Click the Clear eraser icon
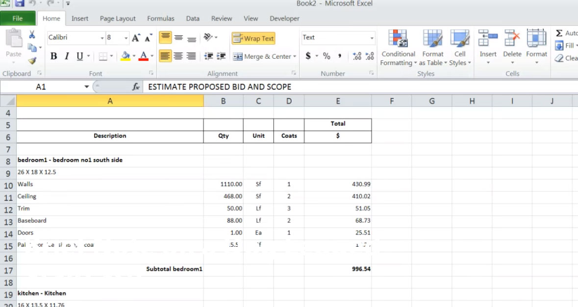Viewport: 578px width, 307px height. click(x=559, y=58)
